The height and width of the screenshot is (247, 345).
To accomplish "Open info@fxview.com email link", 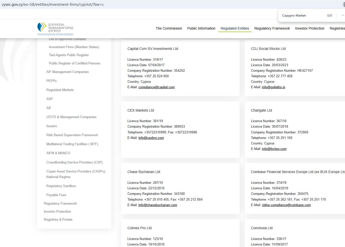I will 274,149.
